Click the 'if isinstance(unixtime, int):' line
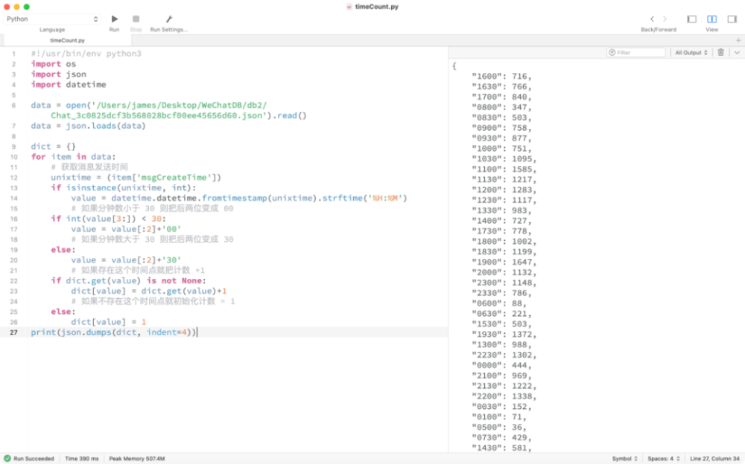The width and height of the screenshot is (745, 464). click(x=124, y=188)
